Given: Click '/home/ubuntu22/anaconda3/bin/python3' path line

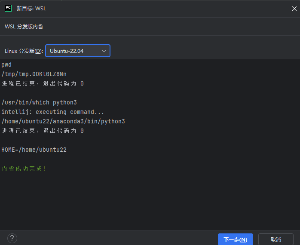Looking at the screenshot, I should pyautogui.click(x=63, y=121).
